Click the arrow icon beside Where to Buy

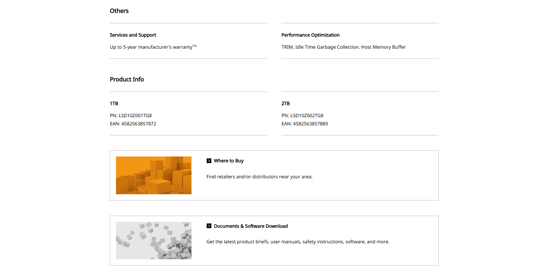pos(209,161)
